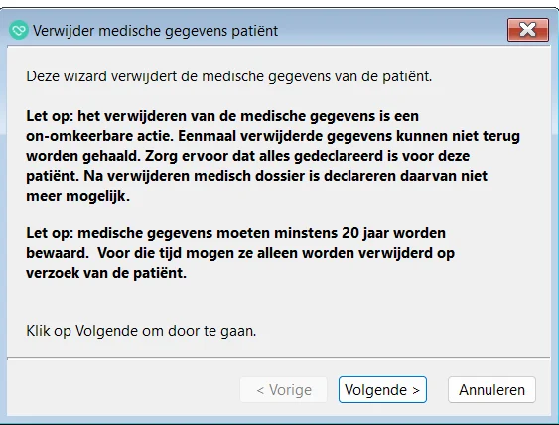Click the Klik op Volgende instruction text
559x425 pixels.
(141, 331)
